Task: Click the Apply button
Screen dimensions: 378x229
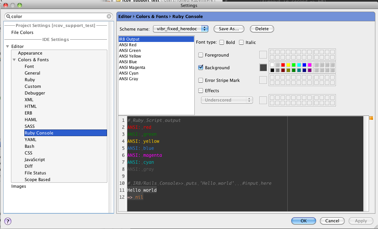Action: click(x=361, y=221)
